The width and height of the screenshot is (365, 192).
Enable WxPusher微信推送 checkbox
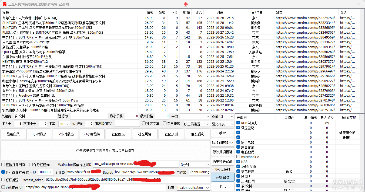(56, 165)
